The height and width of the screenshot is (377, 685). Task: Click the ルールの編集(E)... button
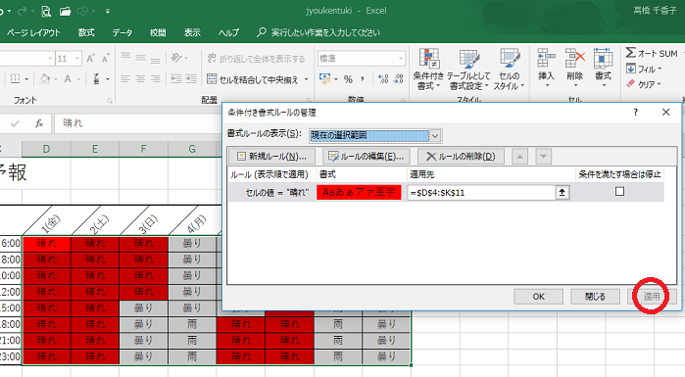click(367, 157)
